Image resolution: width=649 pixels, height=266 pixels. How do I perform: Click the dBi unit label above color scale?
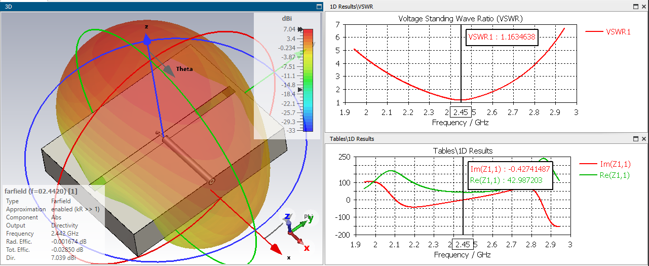(x=287, y=18)
